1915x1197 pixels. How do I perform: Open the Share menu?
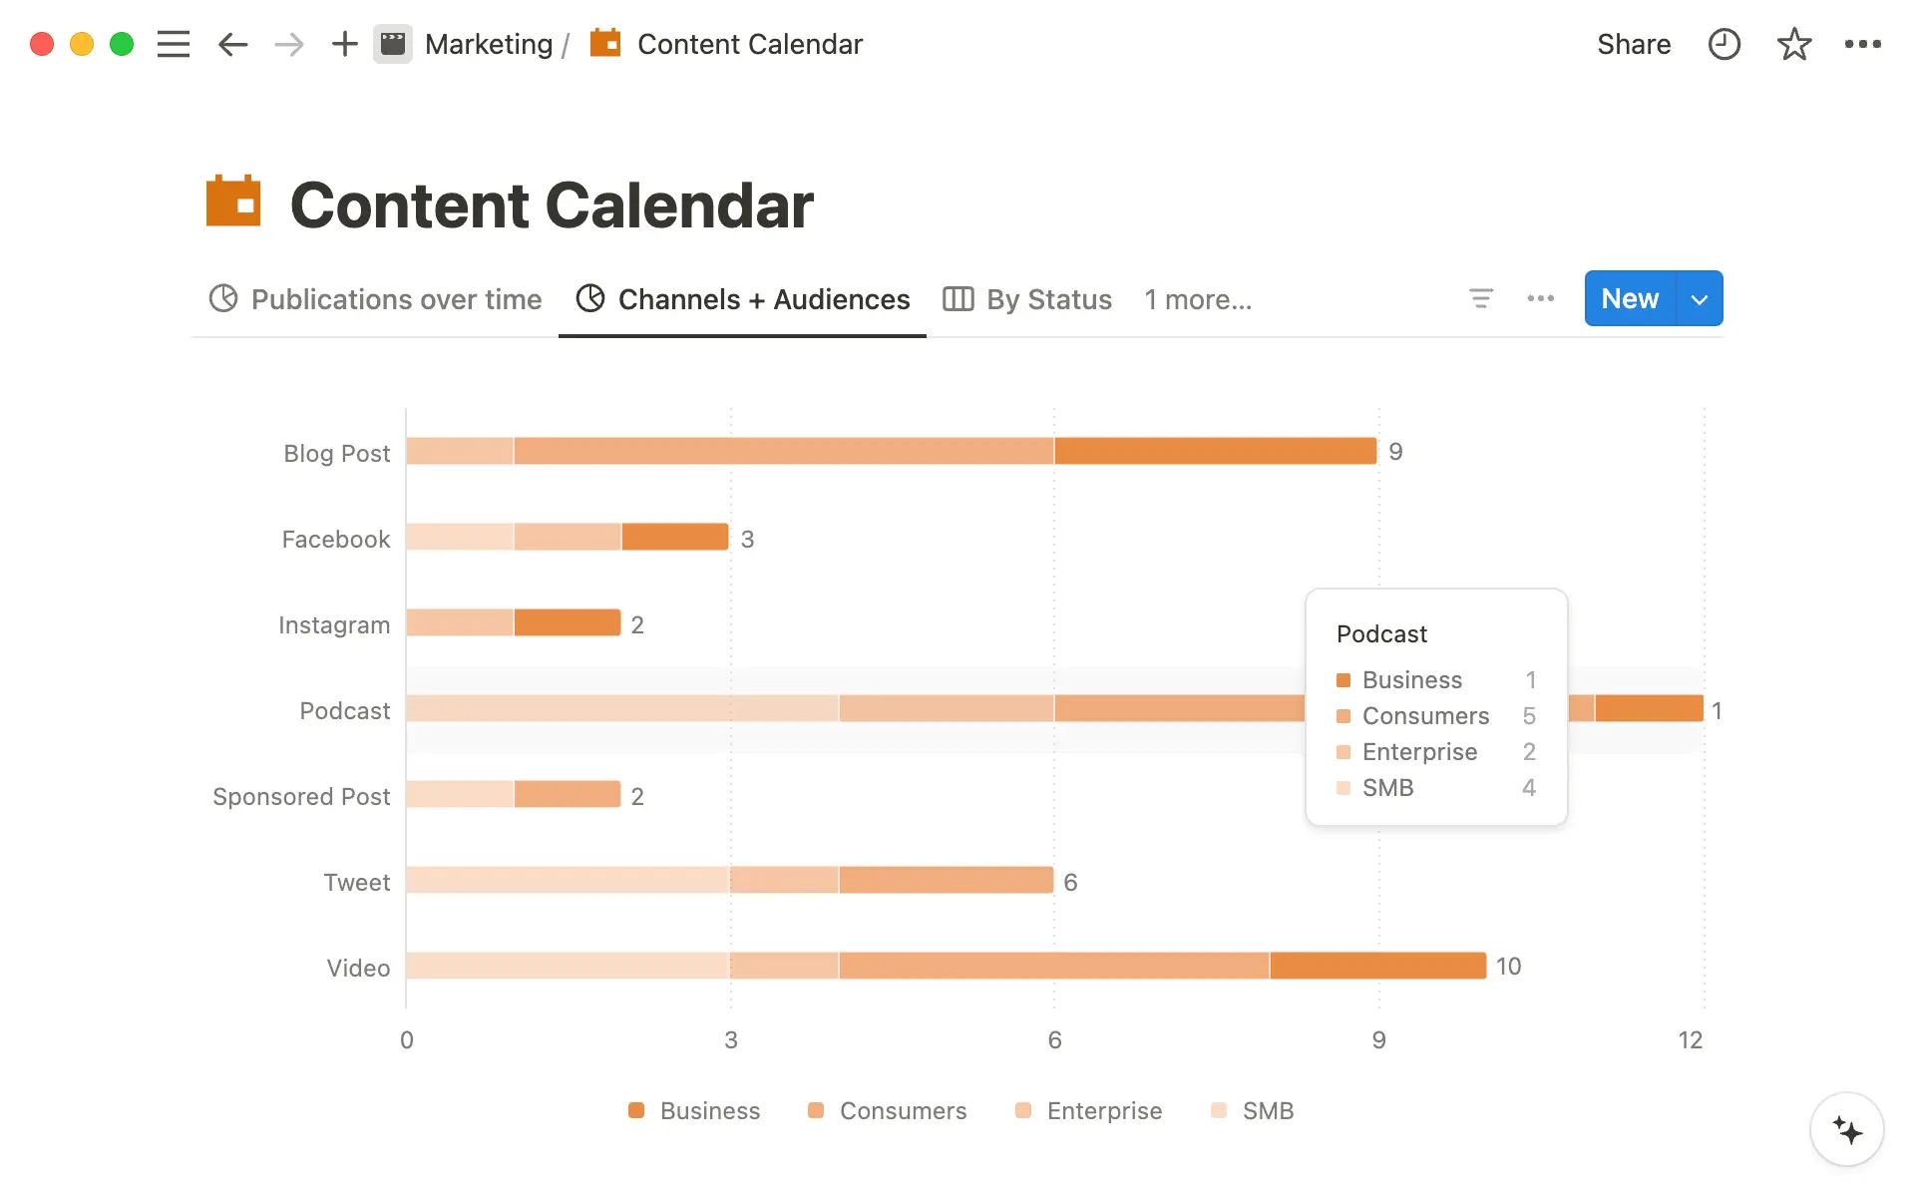pos(1634,44)
